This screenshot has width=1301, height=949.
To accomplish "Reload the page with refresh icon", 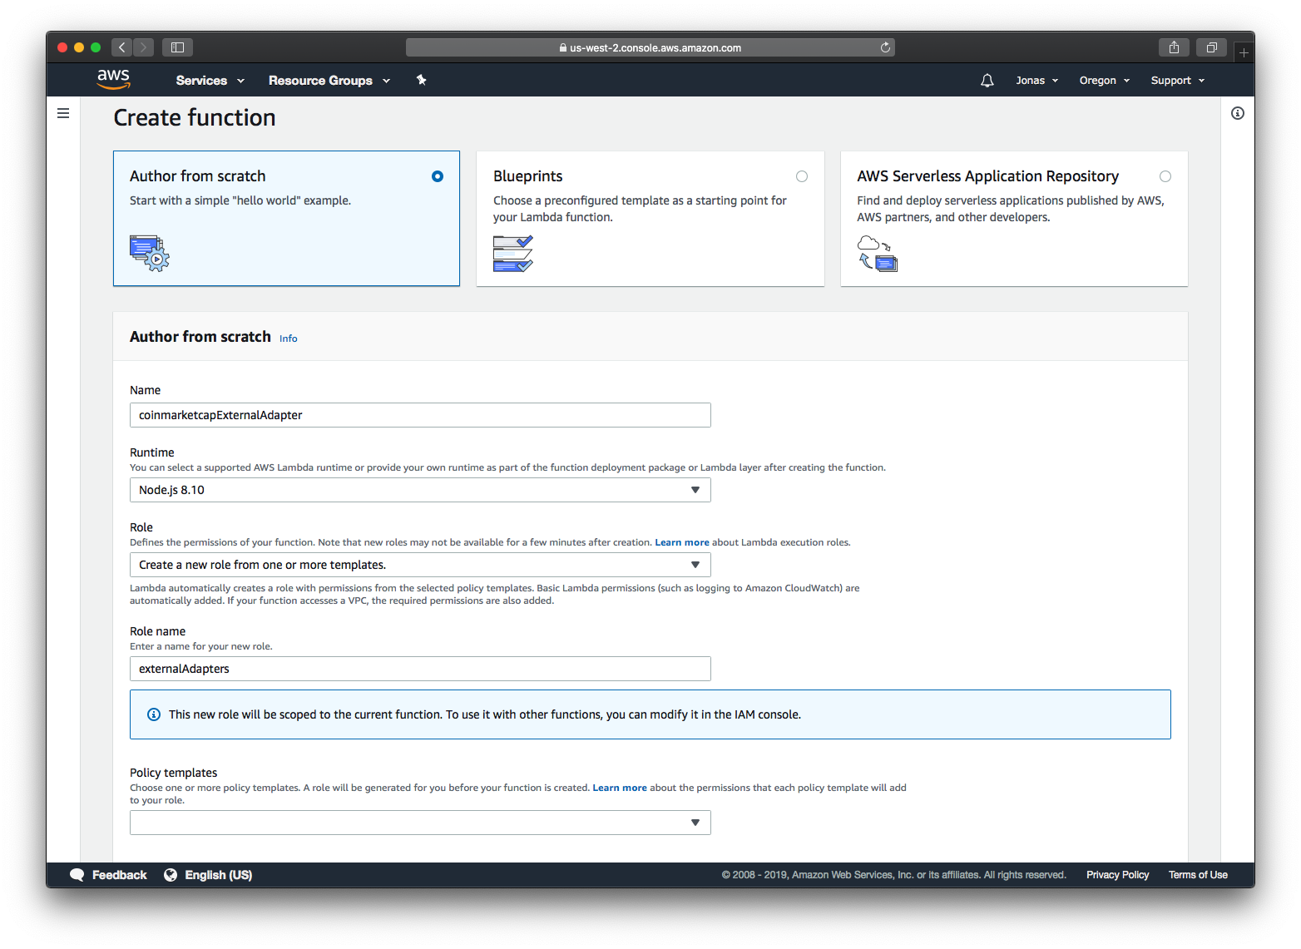I will click(885, 47).
